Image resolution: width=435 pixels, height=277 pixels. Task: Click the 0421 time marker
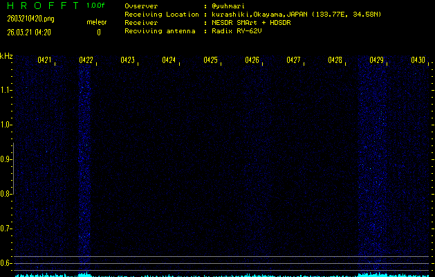click(44, 61)
